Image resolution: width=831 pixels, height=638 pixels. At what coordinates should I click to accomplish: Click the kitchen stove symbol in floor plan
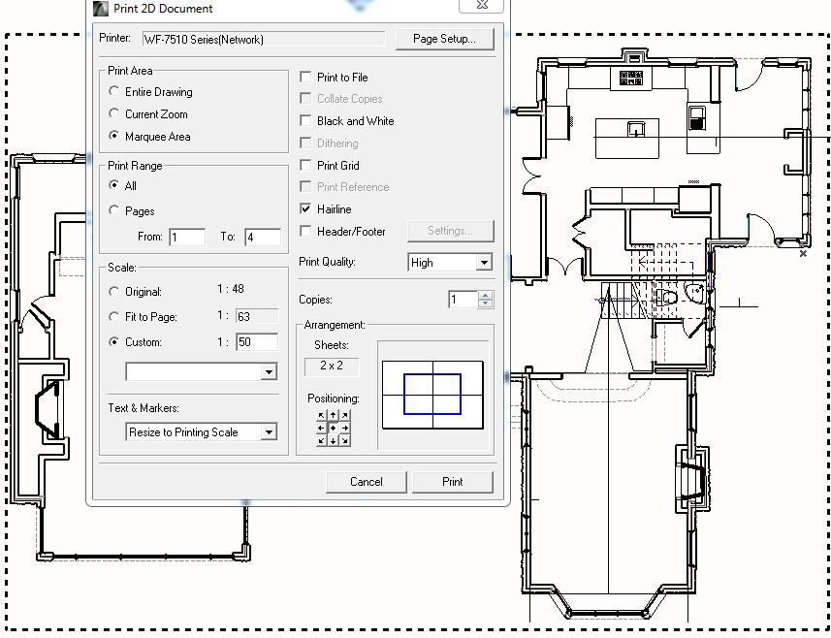(x=631, y=78)
